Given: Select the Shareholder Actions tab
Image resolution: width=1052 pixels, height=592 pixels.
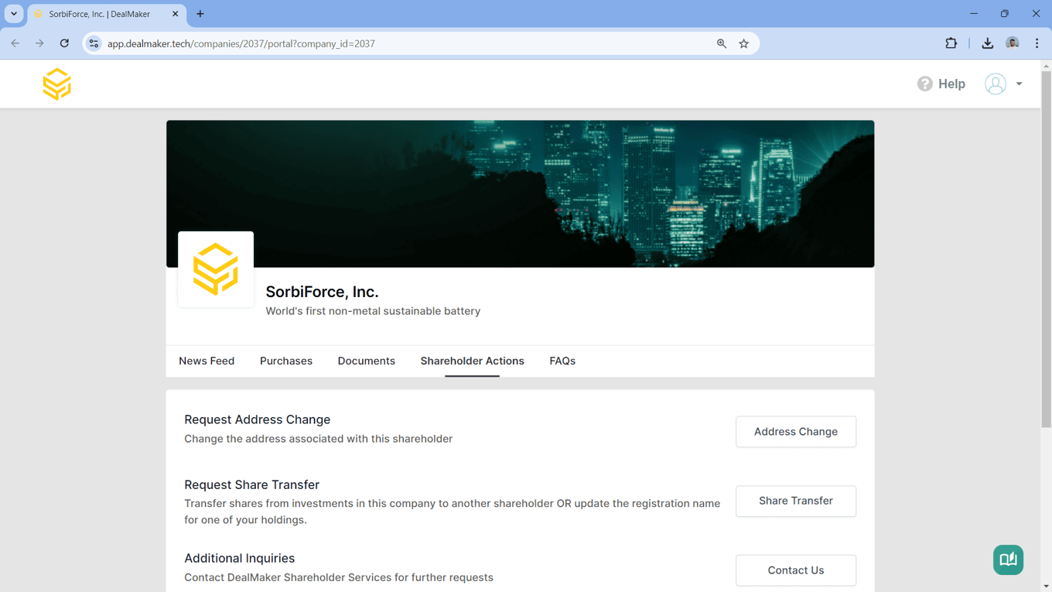Looking at the screenshot, I should [472, 361].
